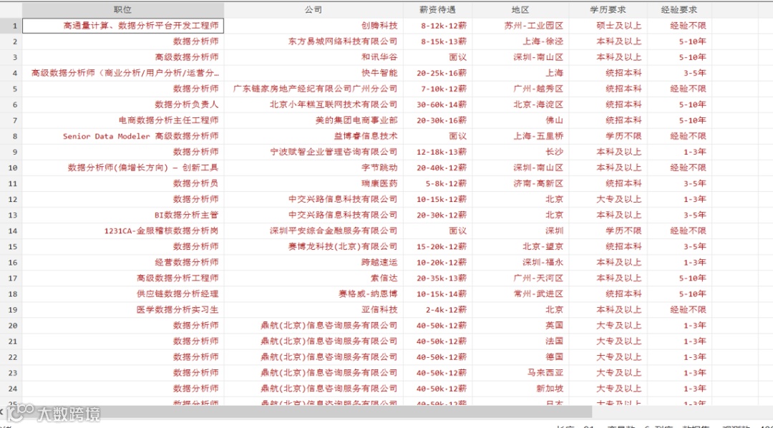Select row number 14 header
The height and width of the screenshot is (428, 773).
tap(11, 230)
